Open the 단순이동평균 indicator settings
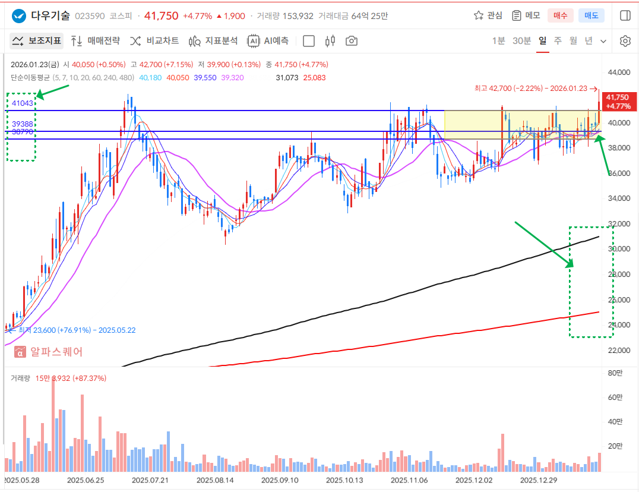 (x=30, y=77)
